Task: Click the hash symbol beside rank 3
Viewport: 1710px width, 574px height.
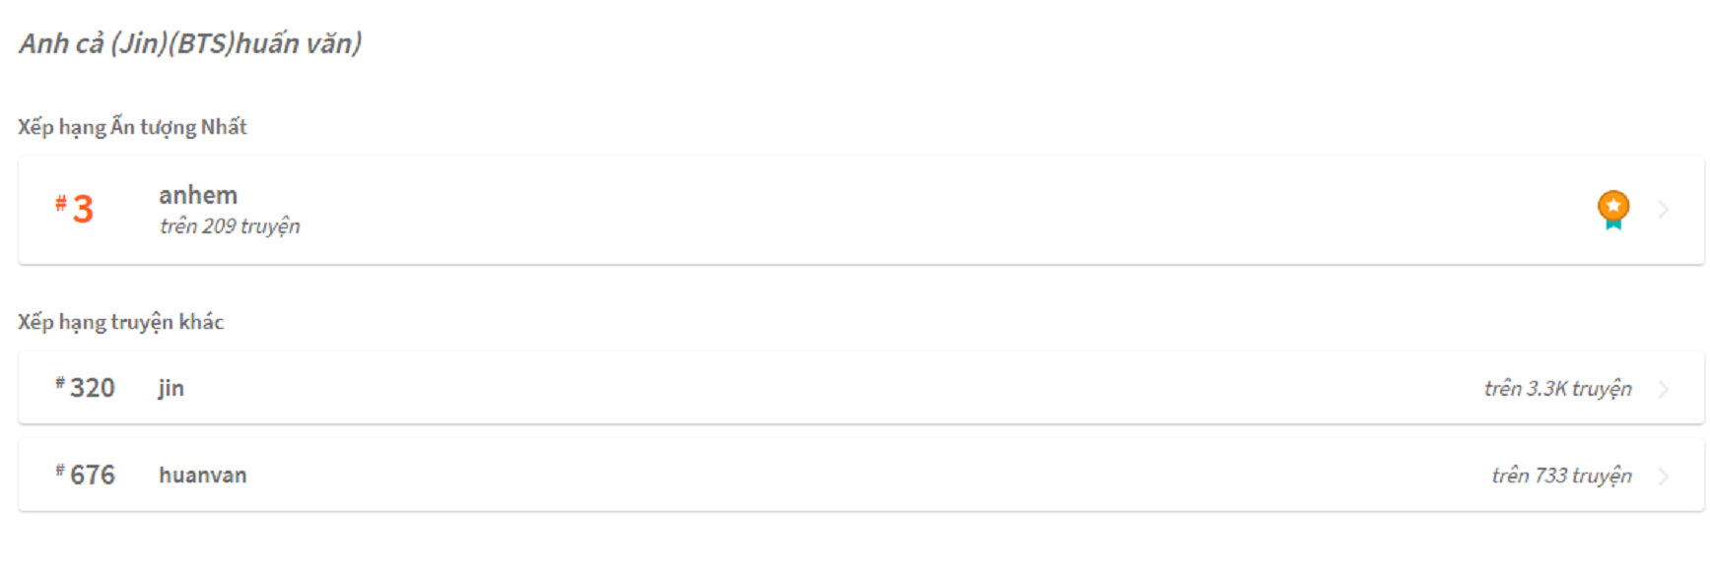Action: (x=61, y=203)
